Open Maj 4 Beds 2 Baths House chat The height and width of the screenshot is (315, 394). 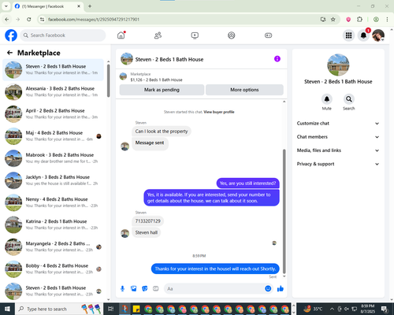coord(53,136)
